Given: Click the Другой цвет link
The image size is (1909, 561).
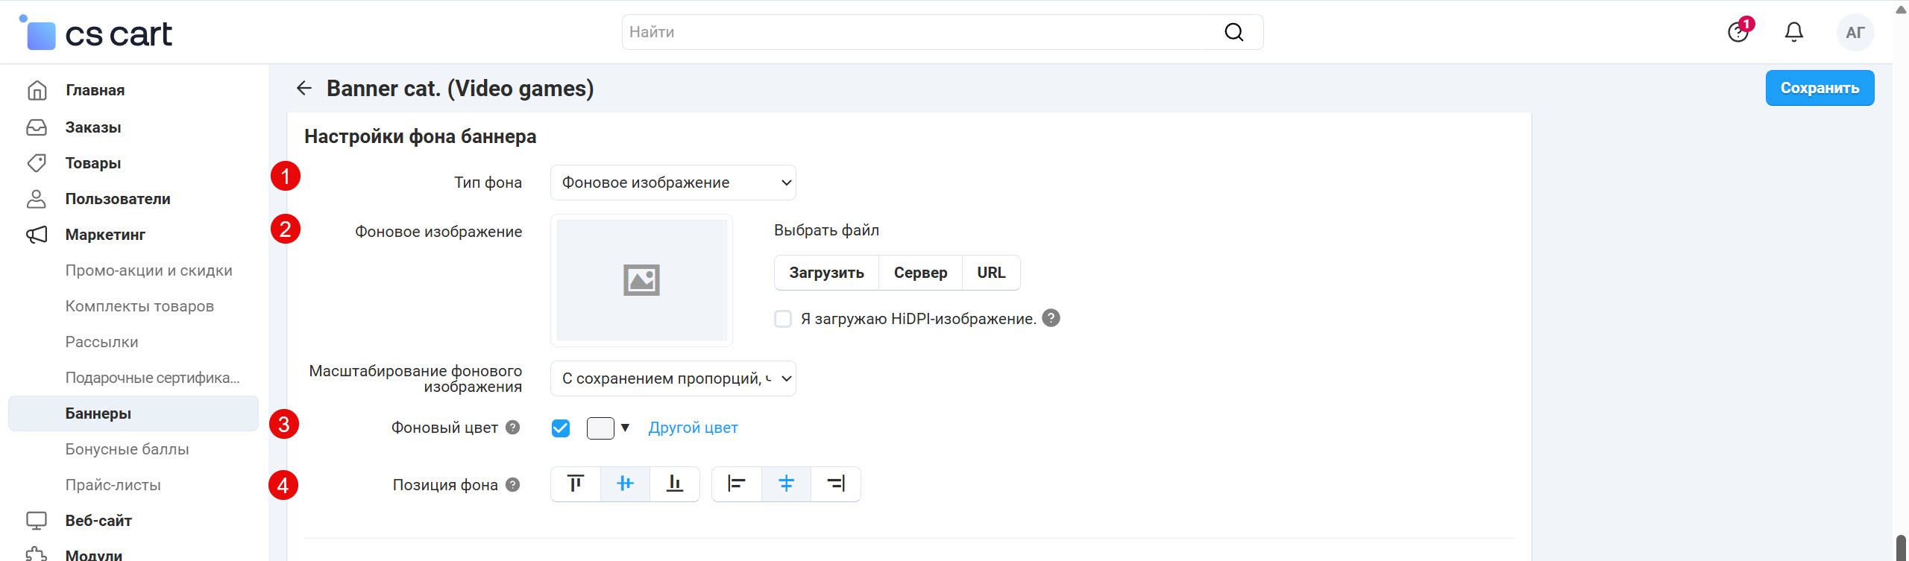Looking at the screenshot, I should pos(693,428).
